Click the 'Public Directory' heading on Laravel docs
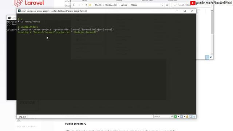233x131 pixels. [x=76, y=124]
